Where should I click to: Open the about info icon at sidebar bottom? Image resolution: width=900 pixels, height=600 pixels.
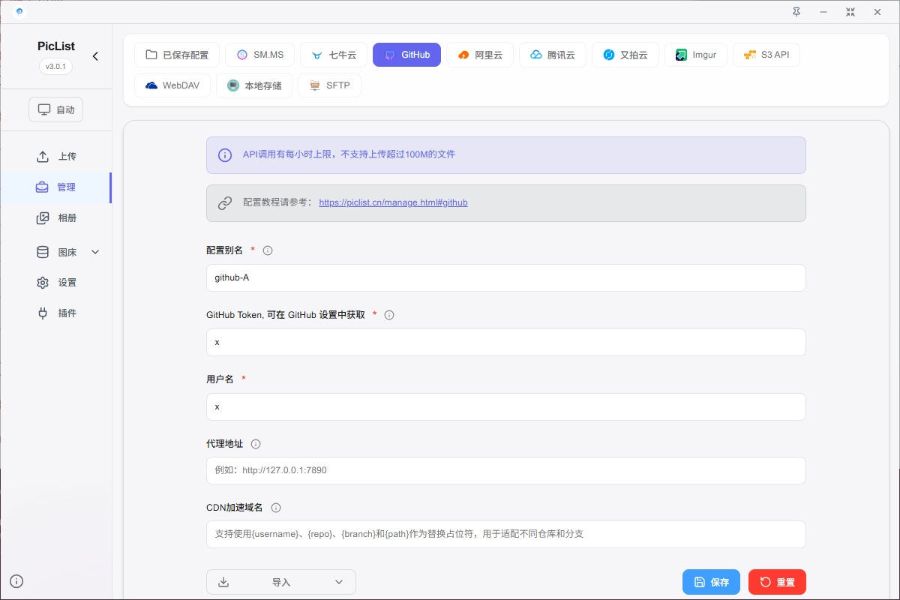[16, 580]
